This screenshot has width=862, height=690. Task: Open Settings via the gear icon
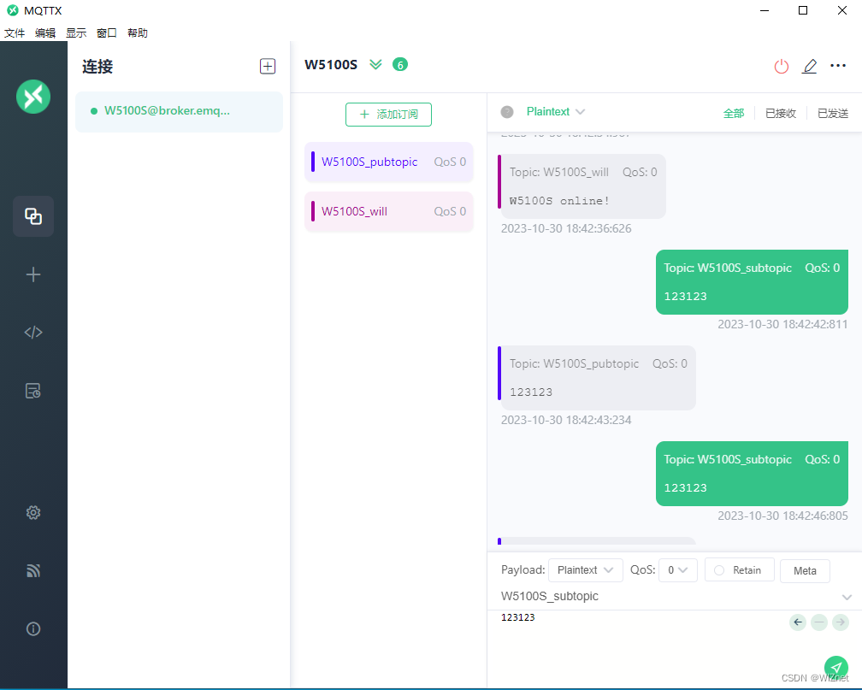pyautogui.click(x=33, y=512)
